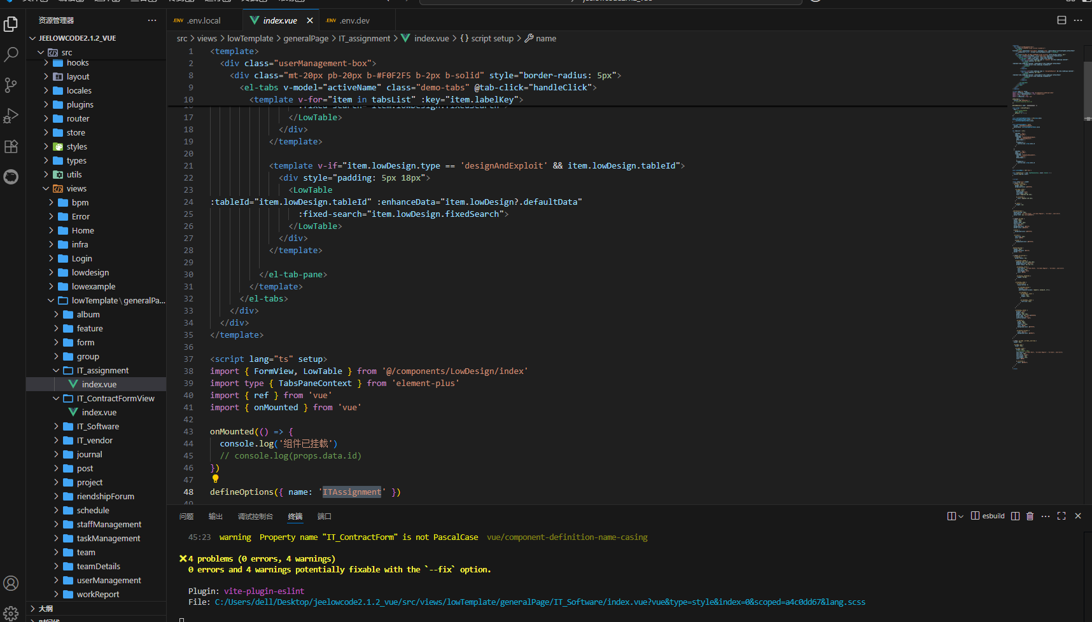The image size is (1092, 622).
Task: Click the round animal-face extension icon in activity bar
Action: click(x=11, y=177)
